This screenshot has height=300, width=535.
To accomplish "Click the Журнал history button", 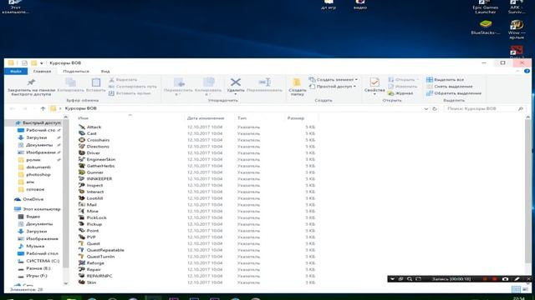I will tap(400, 93).
